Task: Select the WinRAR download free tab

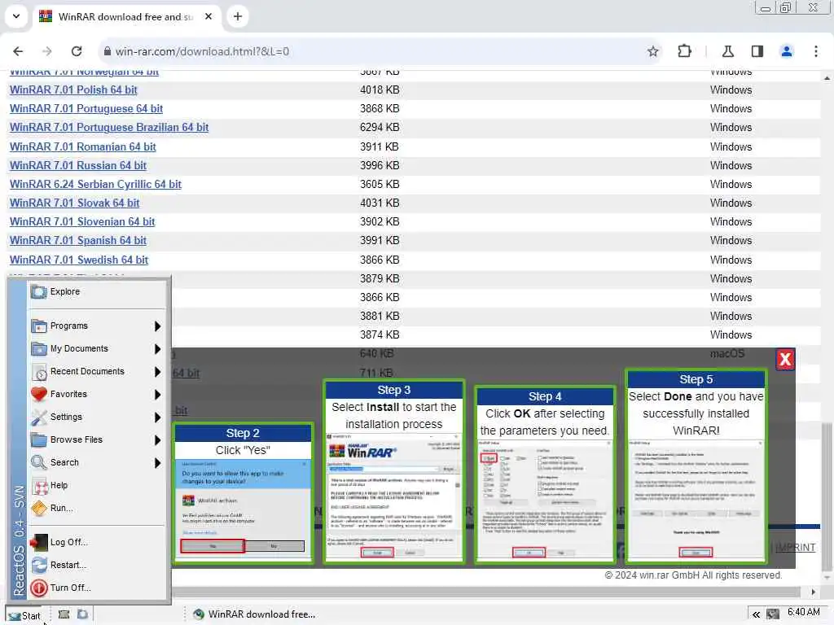Action: [125, 16]
